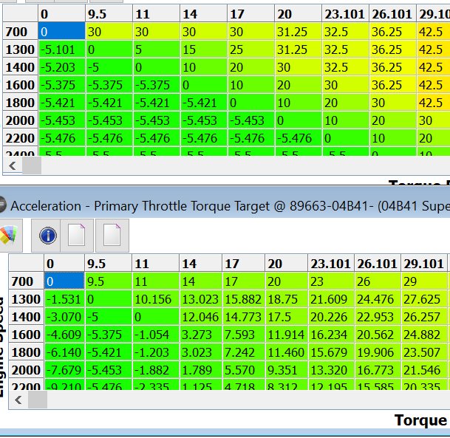This screenshot has width=450, height=438.
Task: Click the upper table's horizontal scrollbar thumb
Action: [32, 165]
